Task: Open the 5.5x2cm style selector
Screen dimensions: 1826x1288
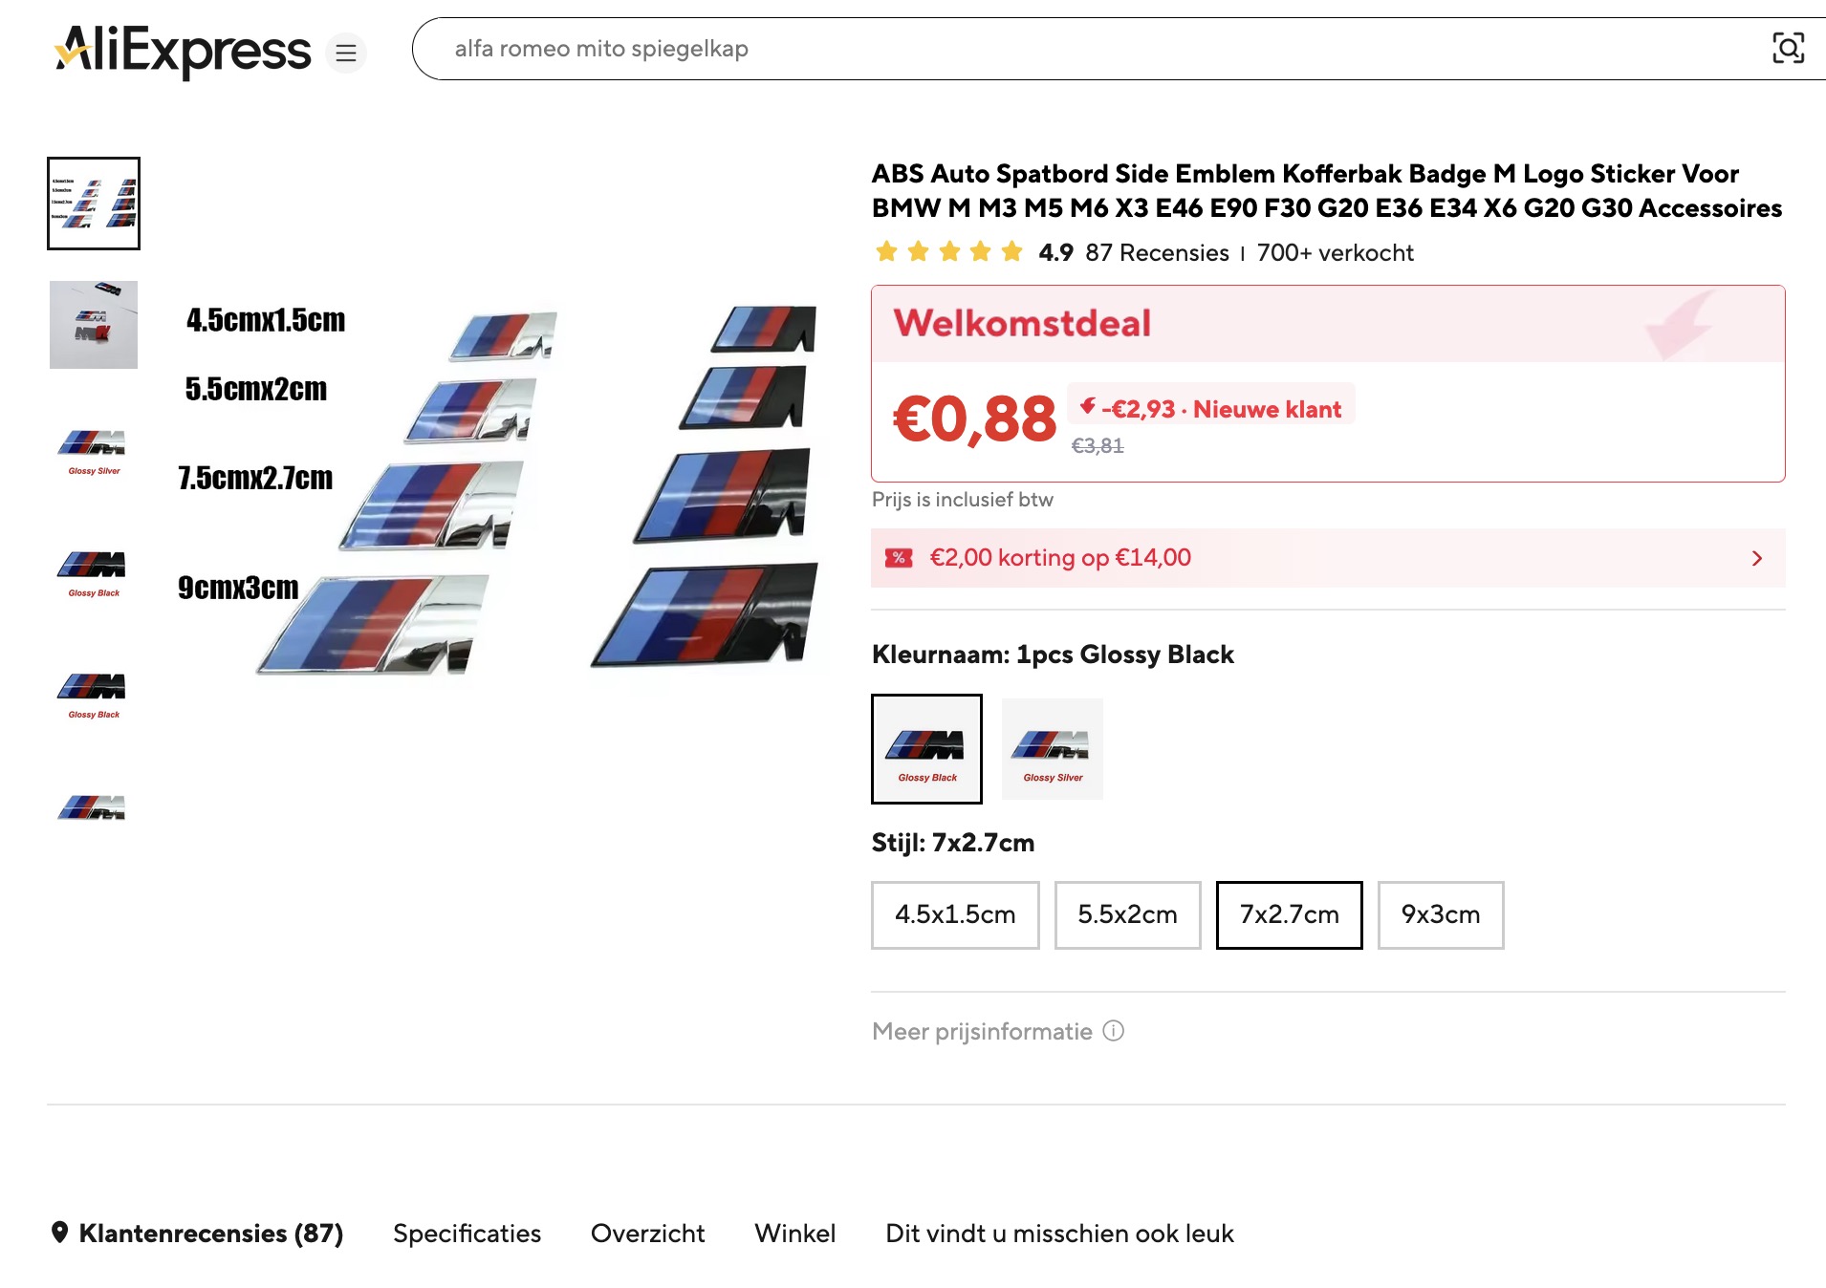Action: 1127,914
